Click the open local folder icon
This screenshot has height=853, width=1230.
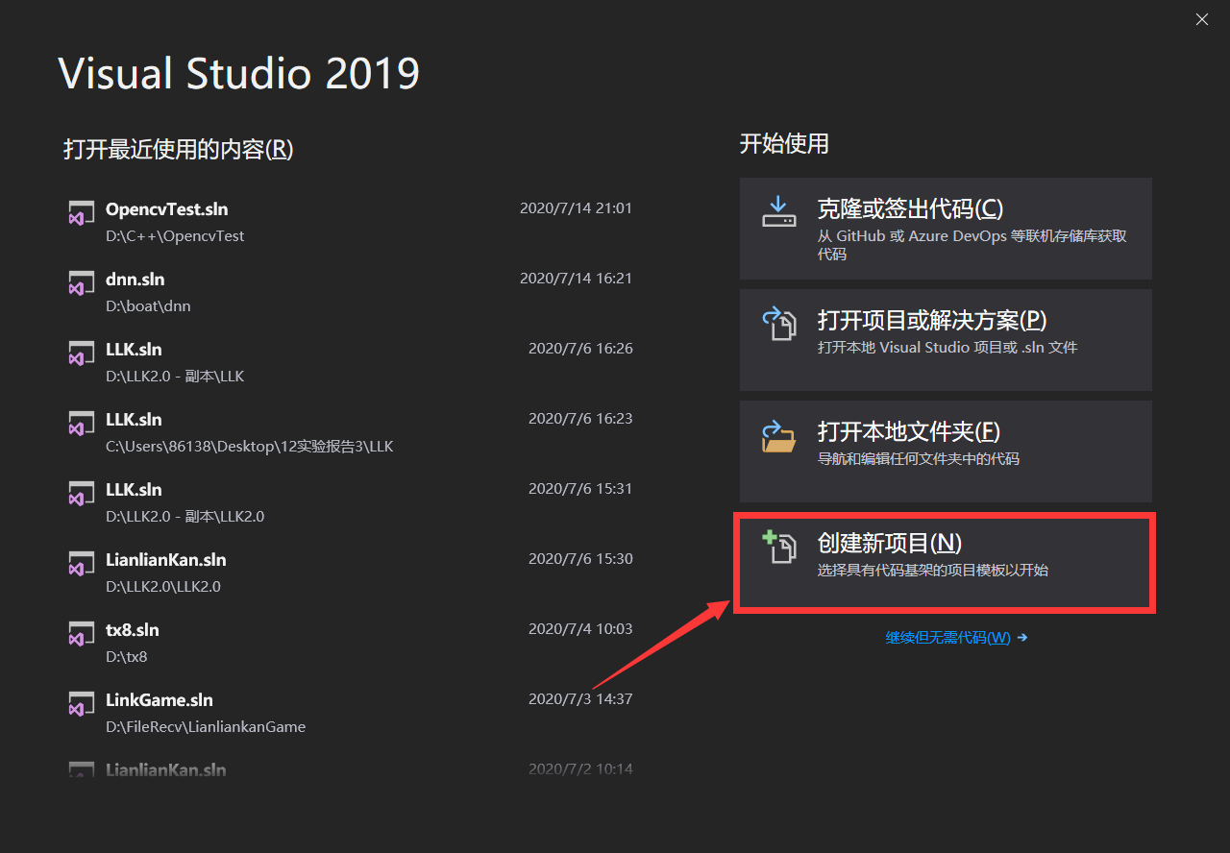click(x=779, y=436)
